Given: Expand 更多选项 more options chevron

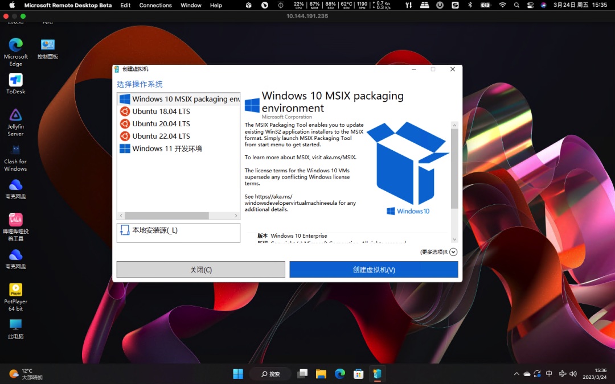Looking at the screenshot, I should pyautogui.click(x=453, y=252).
